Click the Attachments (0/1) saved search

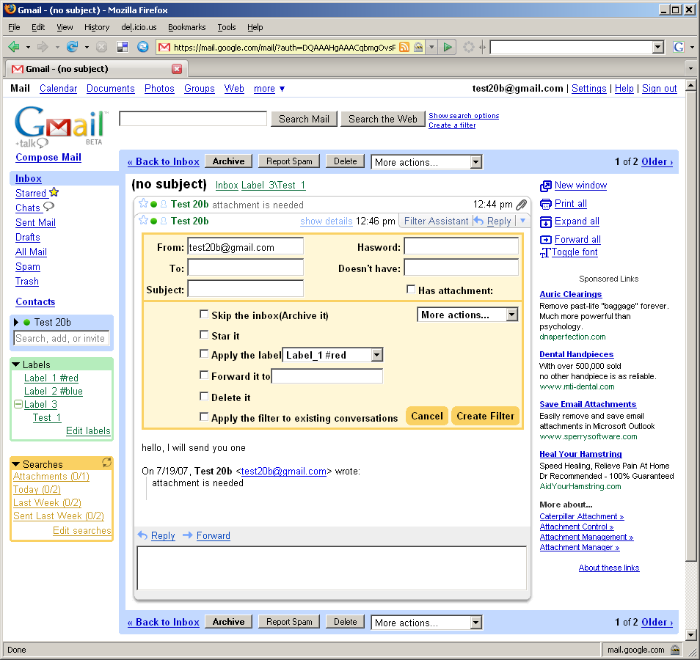(51, 477)
